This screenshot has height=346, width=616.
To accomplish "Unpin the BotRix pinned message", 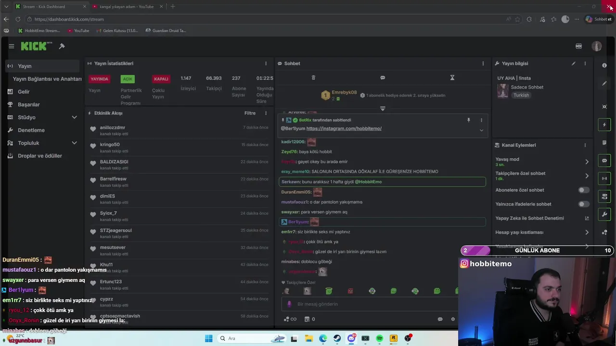I will 468,120.
